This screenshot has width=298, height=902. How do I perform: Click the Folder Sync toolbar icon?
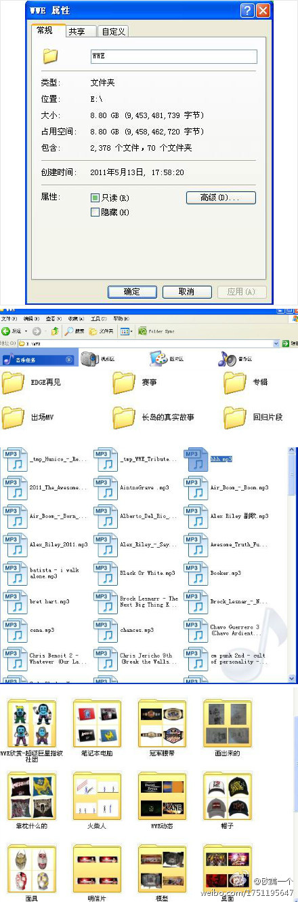tap(143, 331)
